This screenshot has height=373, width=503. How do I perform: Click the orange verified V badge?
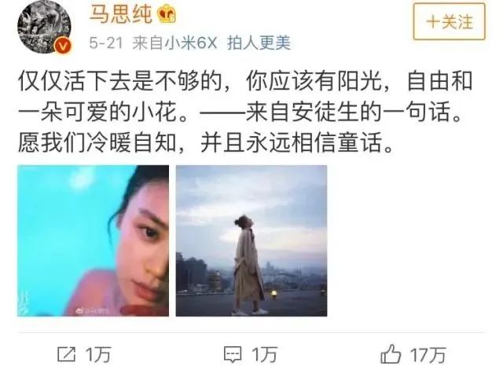[x=63, y=46]
